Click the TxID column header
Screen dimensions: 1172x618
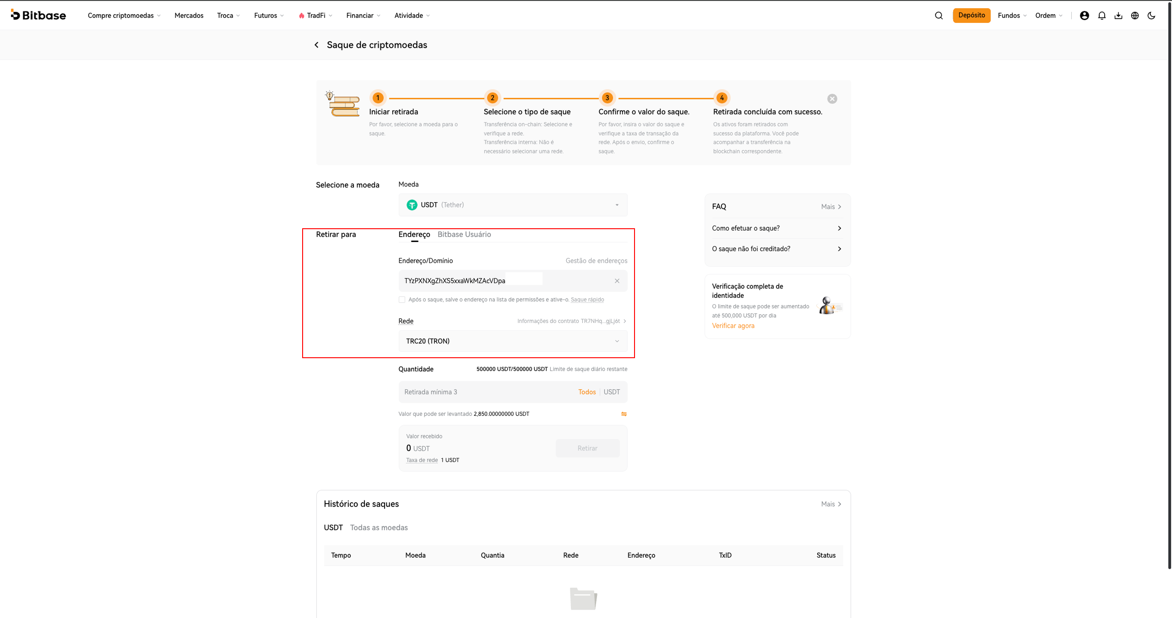[x=725, y=555]
